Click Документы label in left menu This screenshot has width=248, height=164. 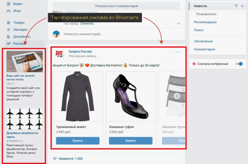(22, 37)
